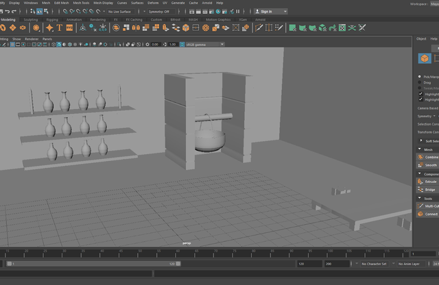Open the sRGB gamma view transform dropdown
This screenshot has height=285, width=439.
pyautogui.click(x=205, y=45)
